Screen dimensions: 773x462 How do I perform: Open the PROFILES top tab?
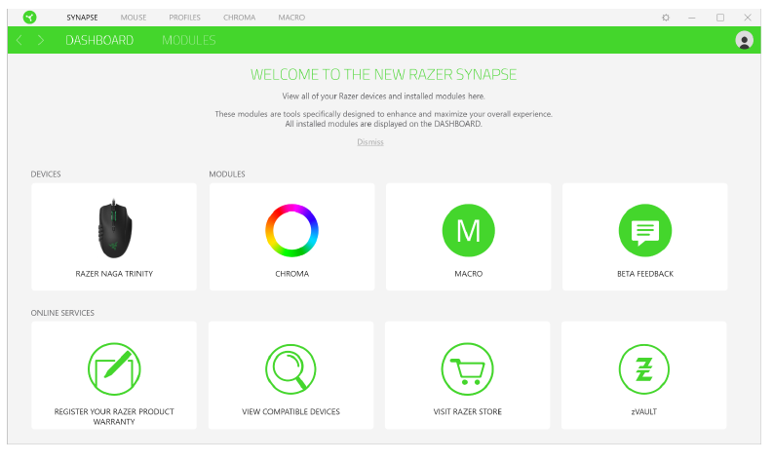point(185,18)
